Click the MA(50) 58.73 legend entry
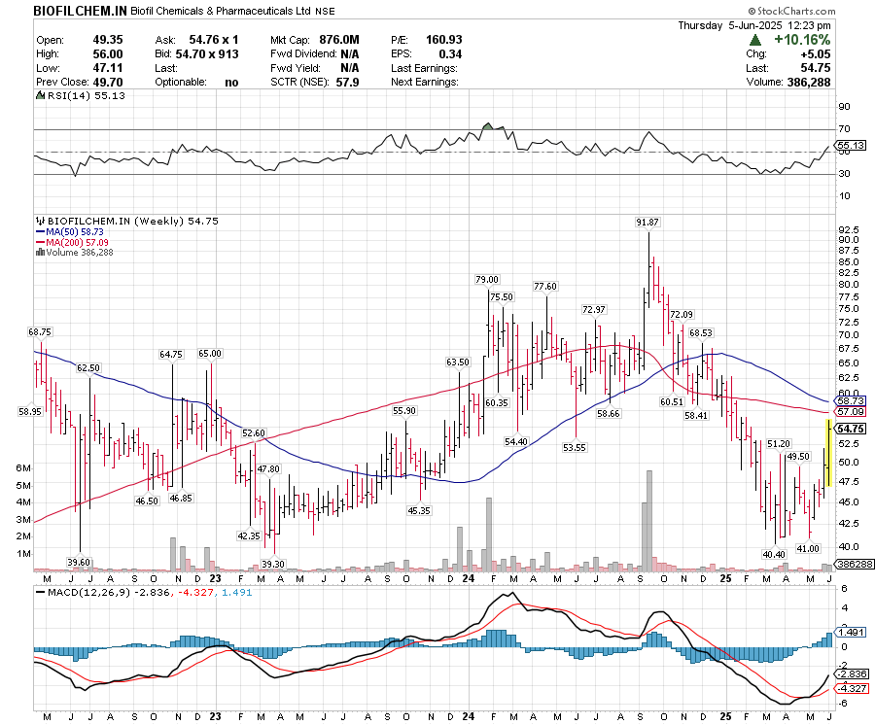875x725 pixels. 75,231
